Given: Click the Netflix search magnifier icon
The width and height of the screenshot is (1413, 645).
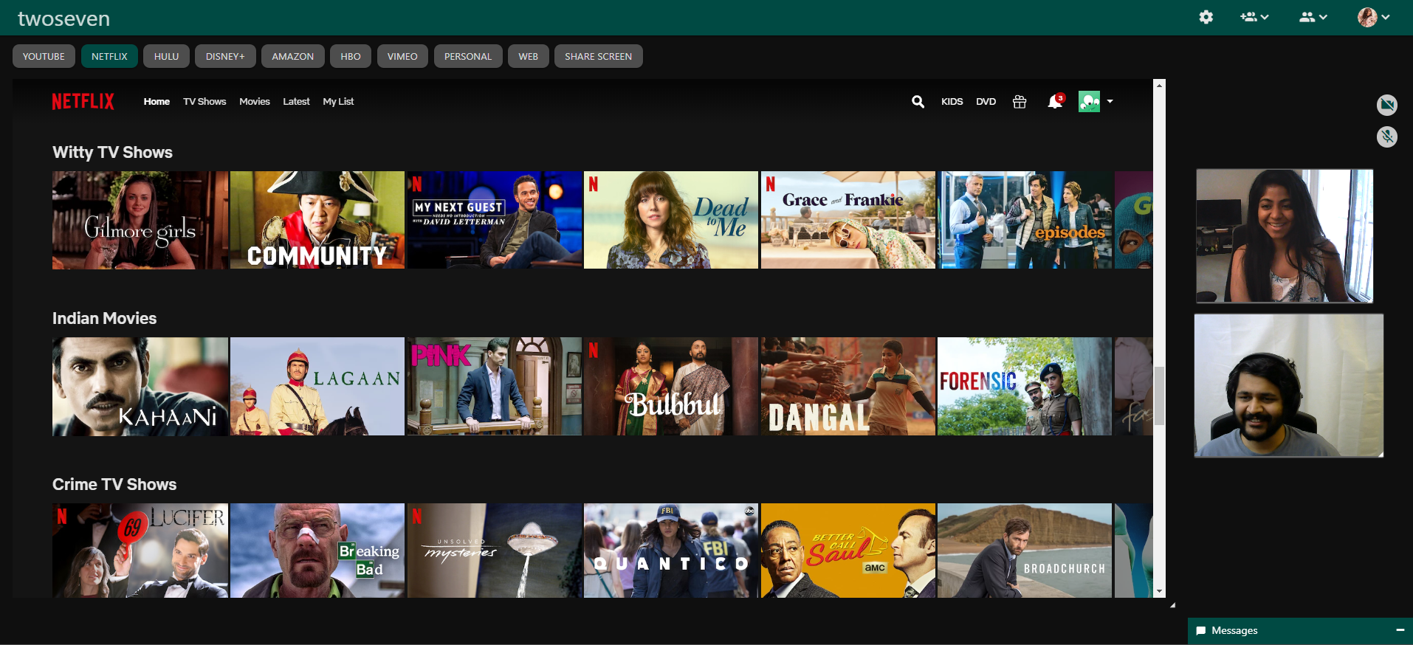Looking at the screenshot, I should tap(918, 102).
